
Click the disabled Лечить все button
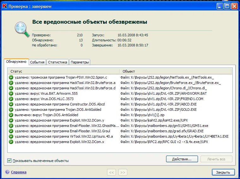coord(216,159)
